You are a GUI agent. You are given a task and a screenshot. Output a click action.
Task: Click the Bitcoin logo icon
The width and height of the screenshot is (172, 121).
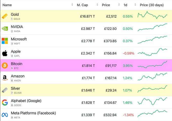(x=5, y=66)
